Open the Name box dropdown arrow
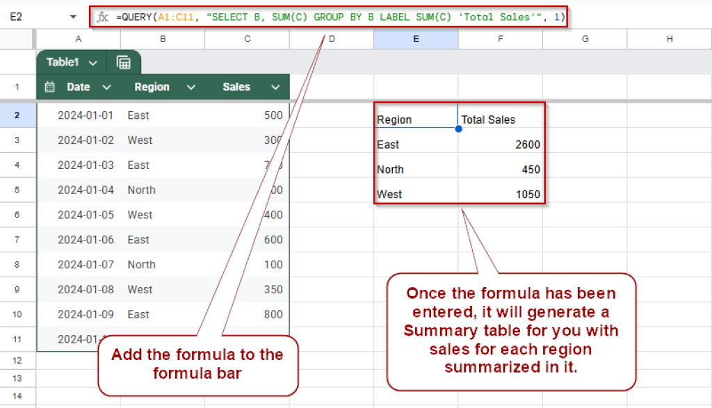Screen dimensions: 712x408 74,16
